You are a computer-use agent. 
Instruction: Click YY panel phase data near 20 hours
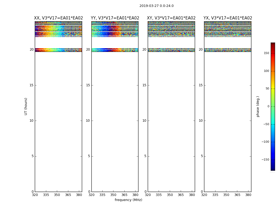coord(115,50)
